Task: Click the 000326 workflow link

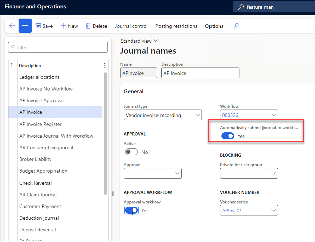Action: pyautogui.click(x=230, y=115)
